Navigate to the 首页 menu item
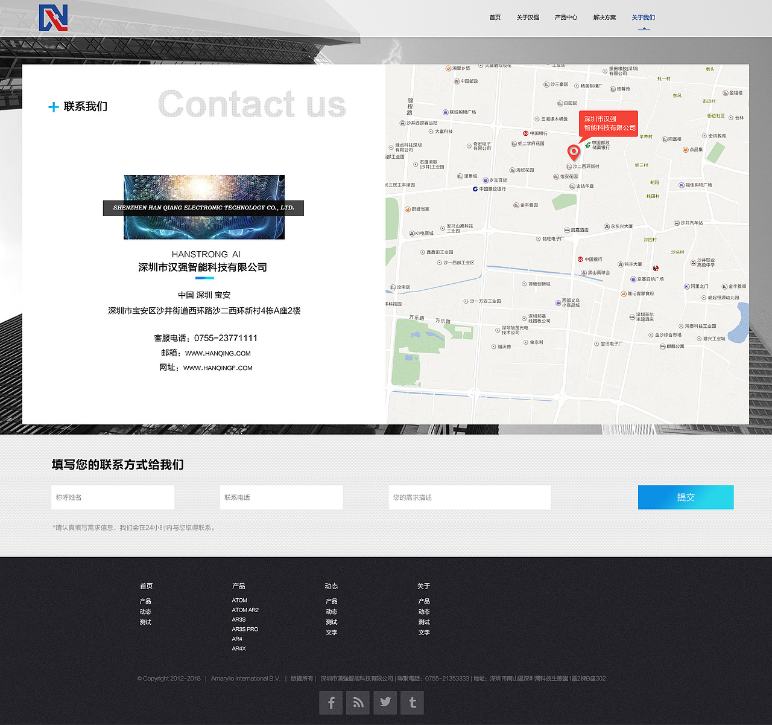Viewport: 772px width, 725px height. coord(495,18)
